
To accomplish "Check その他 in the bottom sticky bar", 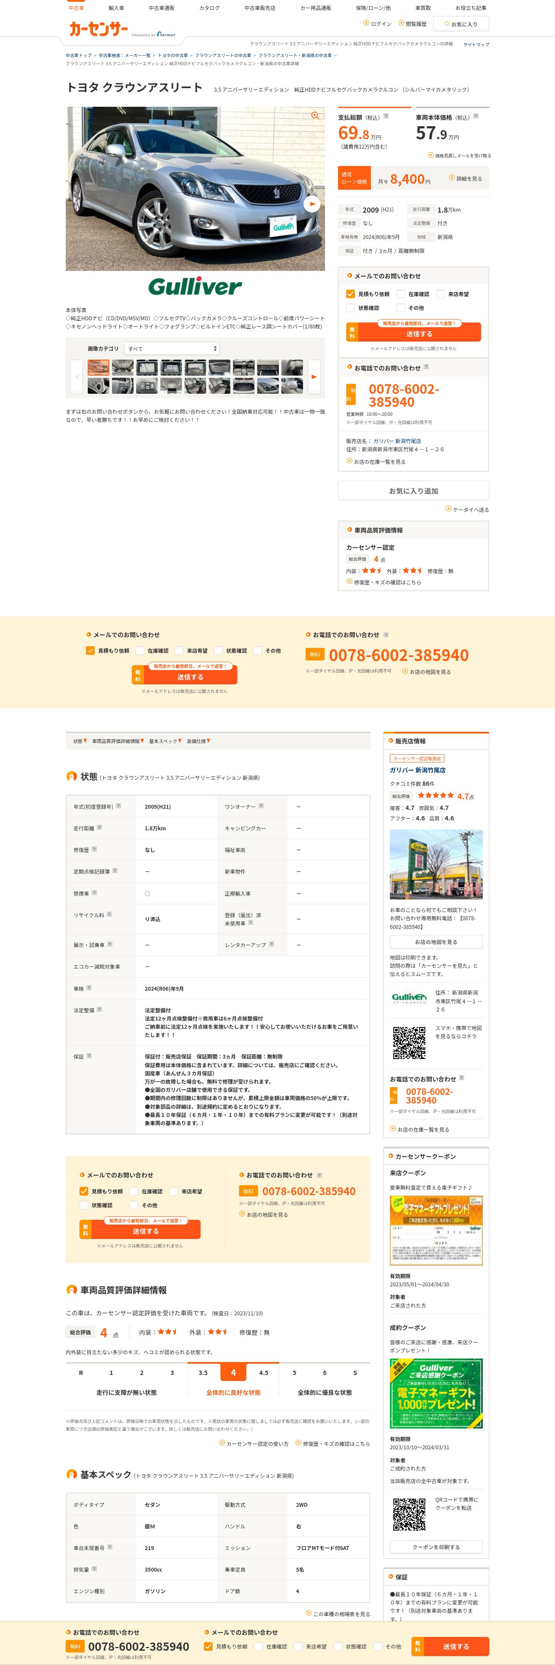I will [x=377, y=1646].
